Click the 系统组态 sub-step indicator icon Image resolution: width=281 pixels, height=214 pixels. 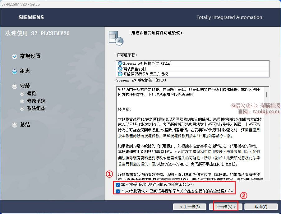coord(22,109)
